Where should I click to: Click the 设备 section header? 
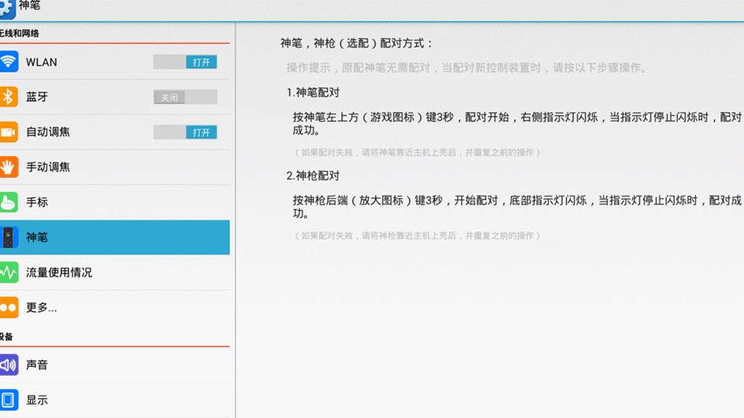[6, 336]
